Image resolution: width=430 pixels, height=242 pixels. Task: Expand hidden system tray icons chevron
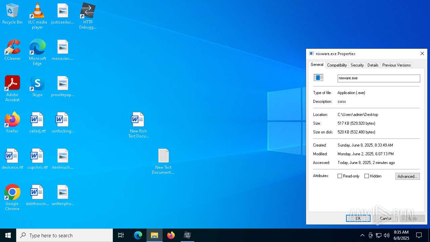click(362, 235)
